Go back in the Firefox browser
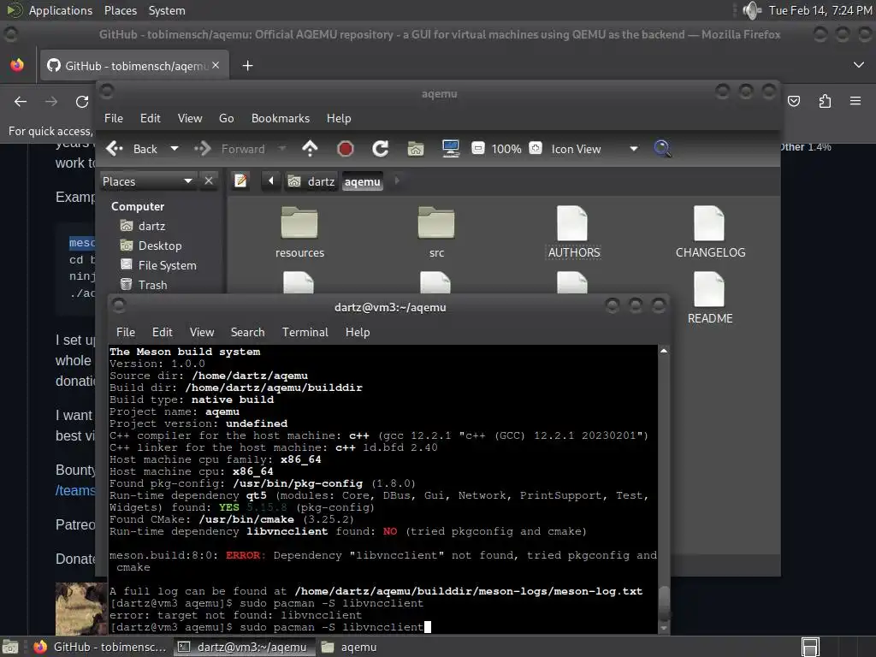 21,102
